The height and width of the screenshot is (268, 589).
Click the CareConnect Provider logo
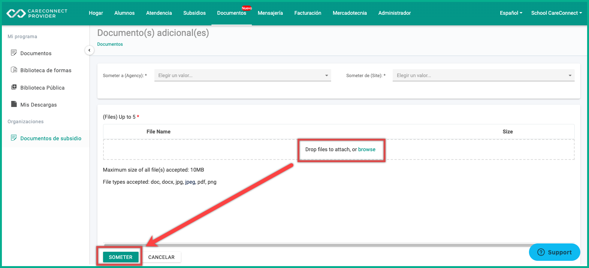tap(37, 13)
